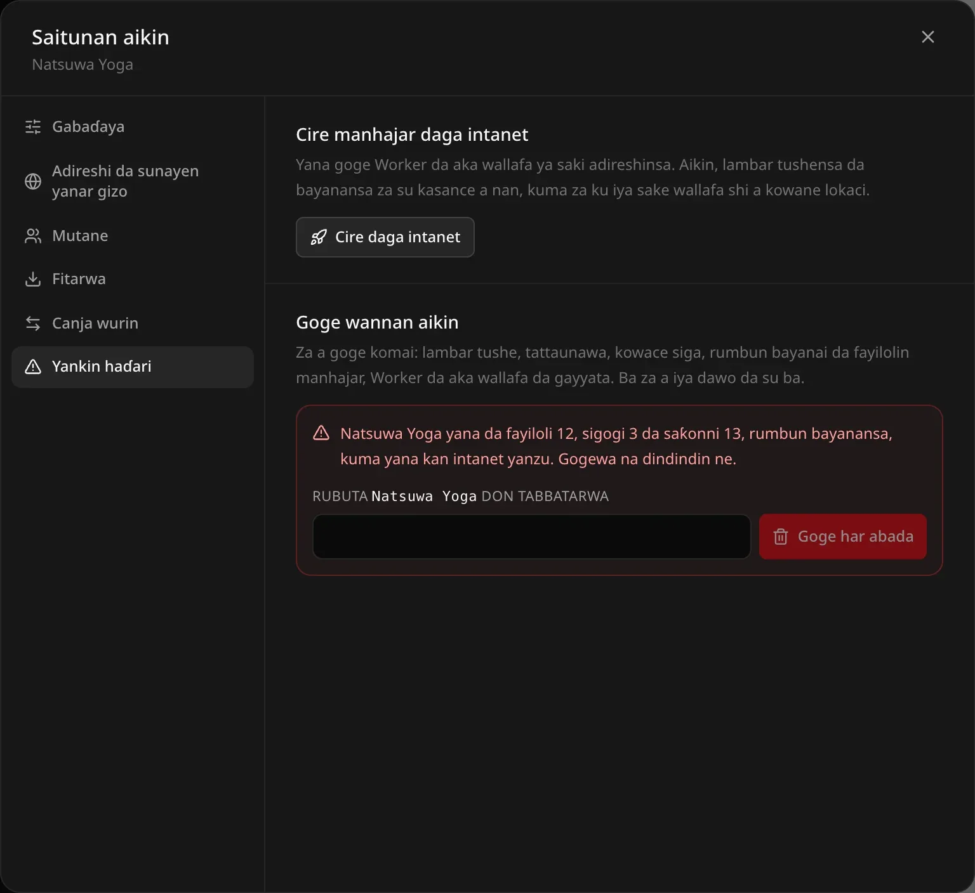Open Adireshi da sunayen yanar gizo tab
This screenshot has height=893, width=975.
[x=132, y=181]
